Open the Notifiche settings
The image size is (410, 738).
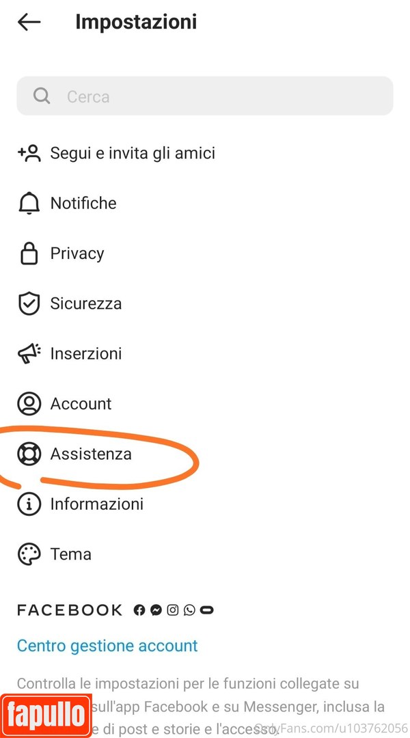(x=83, y=203)
